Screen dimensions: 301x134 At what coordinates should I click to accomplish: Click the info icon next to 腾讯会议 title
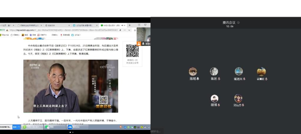(x=238, y=23)
